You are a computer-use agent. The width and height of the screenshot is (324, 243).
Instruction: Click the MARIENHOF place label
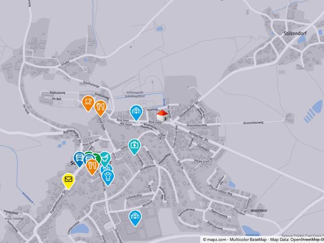click(259, 211)
